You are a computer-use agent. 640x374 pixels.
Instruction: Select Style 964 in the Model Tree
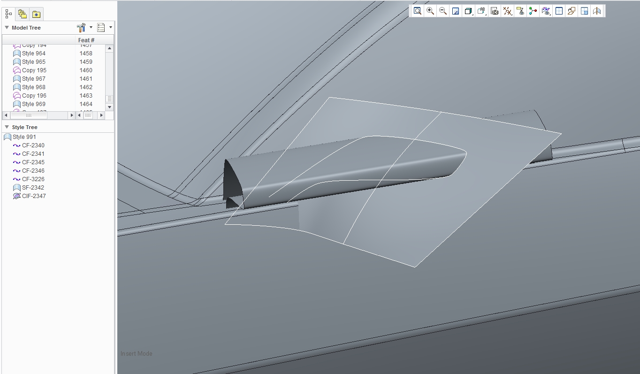pos(34,53)
